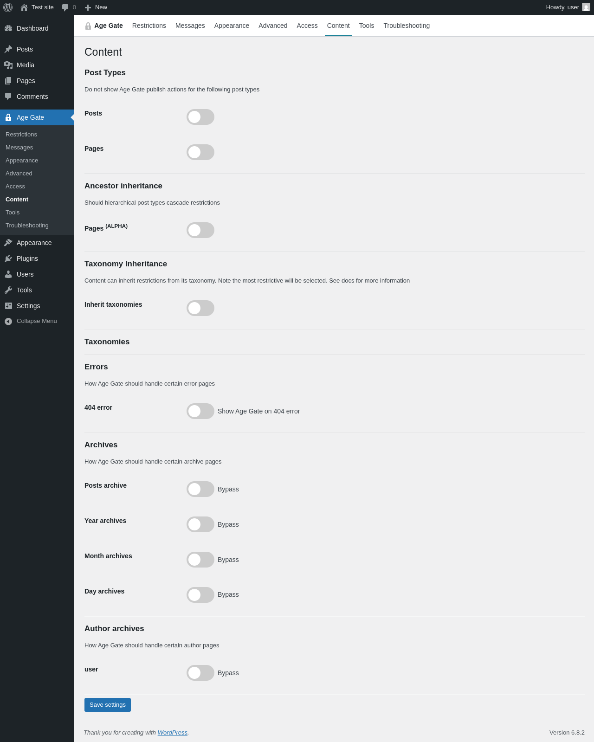This screenshot has width=594, height=742.
Task: Toggle Posts archive Bypass switch
Action: 200,489
